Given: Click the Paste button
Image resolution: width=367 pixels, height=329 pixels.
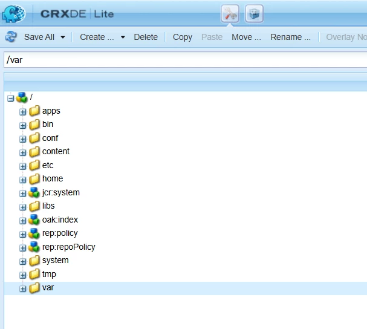Looking at the screenshot, I should (x=212, y=37).
